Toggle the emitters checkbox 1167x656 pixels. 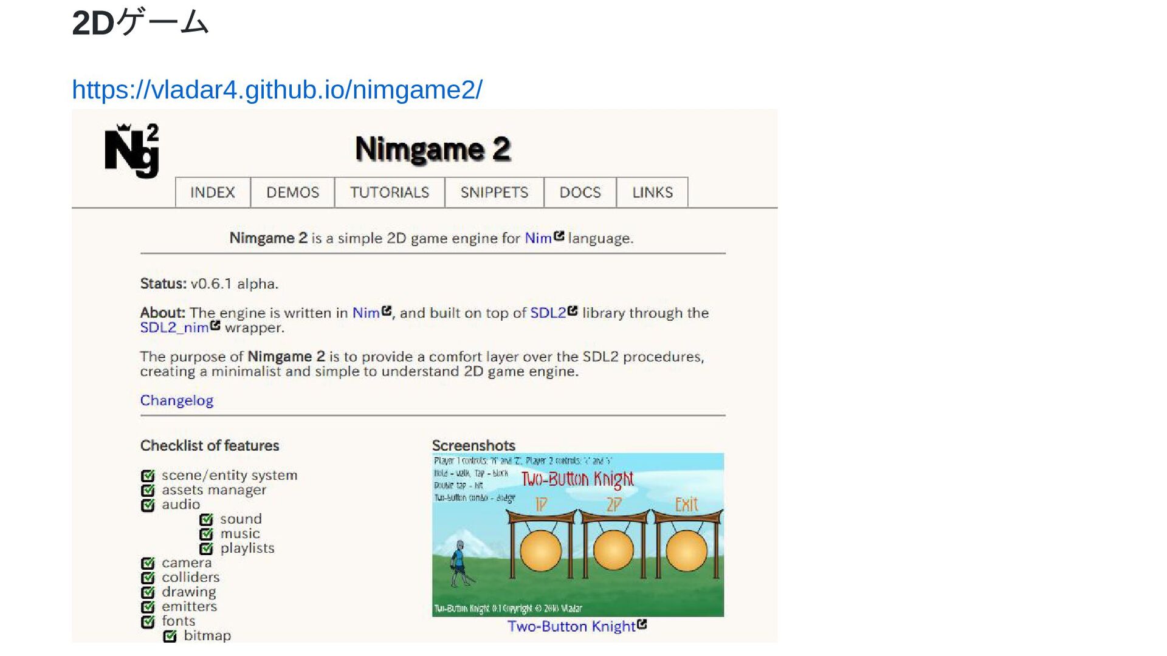tap(148, 607)
